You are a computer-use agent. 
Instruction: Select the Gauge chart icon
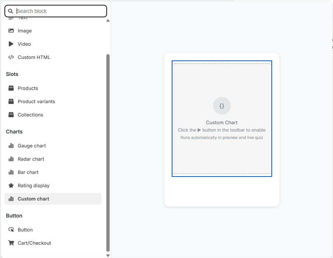coord(11,146)
